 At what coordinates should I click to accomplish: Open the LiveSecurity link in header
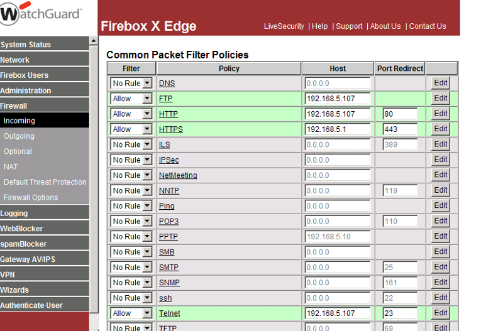(x=284, y=26)
